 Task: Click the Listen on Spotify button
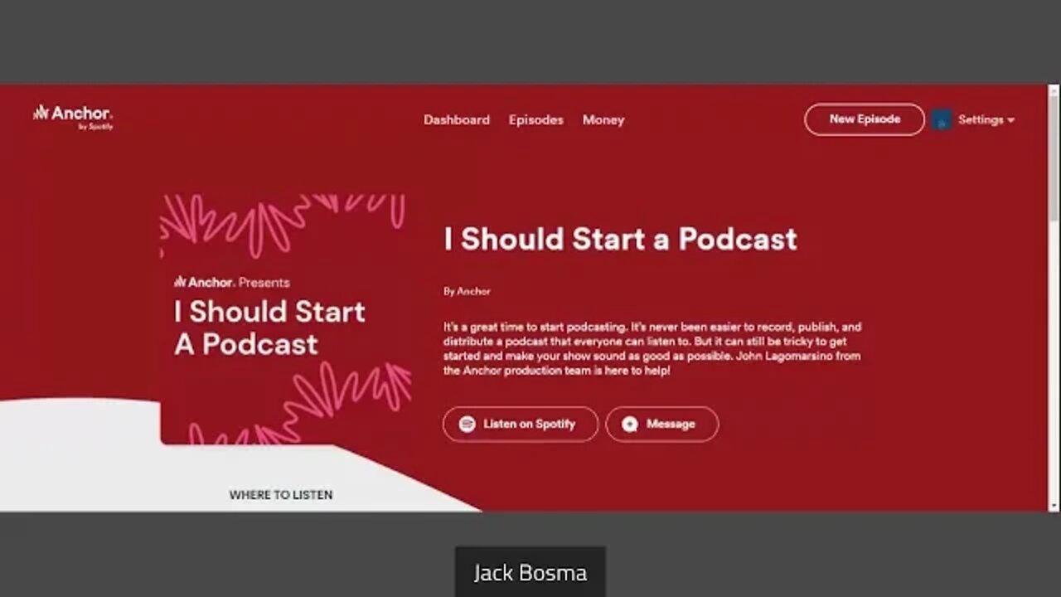521,424
